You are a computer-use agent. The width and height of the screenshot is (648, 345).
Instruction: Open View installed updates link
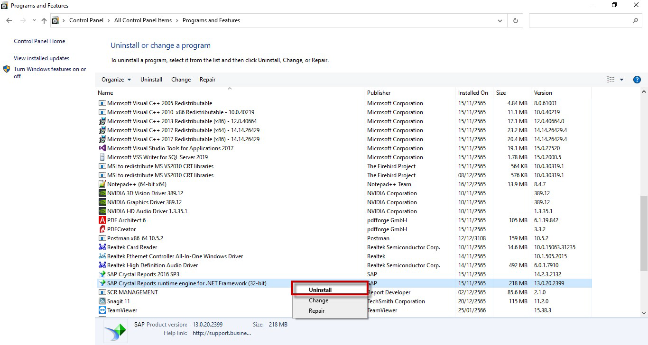41,58
